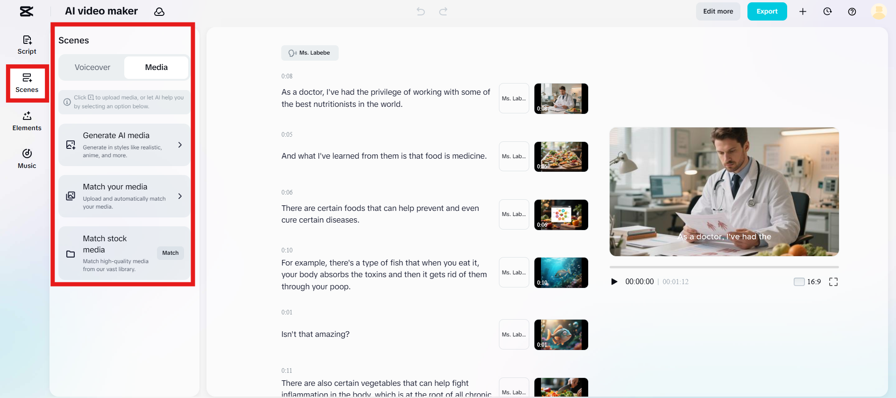Click the video preview progress bar
This screenshot has height=398, width=896.
click(724, 267)
